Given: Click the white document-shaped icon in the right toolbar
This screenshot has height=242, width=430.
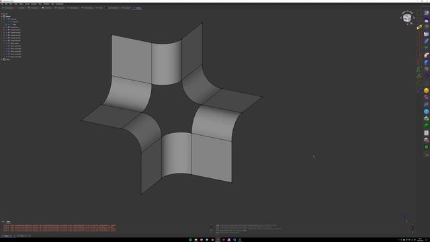Looking at the screenshot, I should pyautogui.click(x=426, y=133).
